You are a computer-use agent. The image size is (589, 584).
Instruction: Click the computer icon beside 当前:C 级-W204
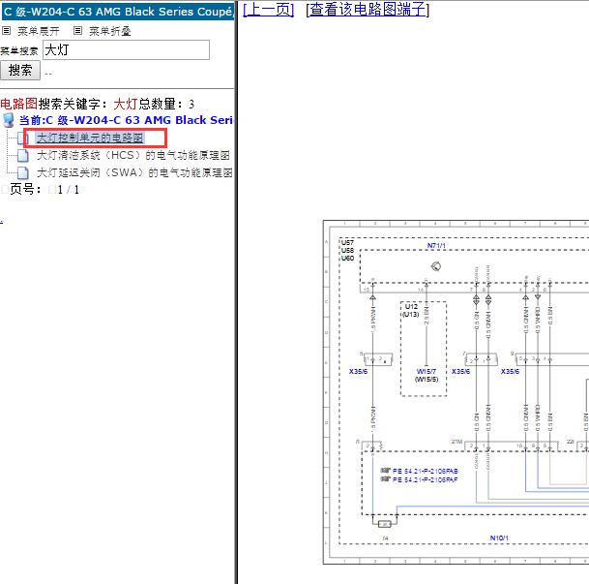tap(9, 120)
